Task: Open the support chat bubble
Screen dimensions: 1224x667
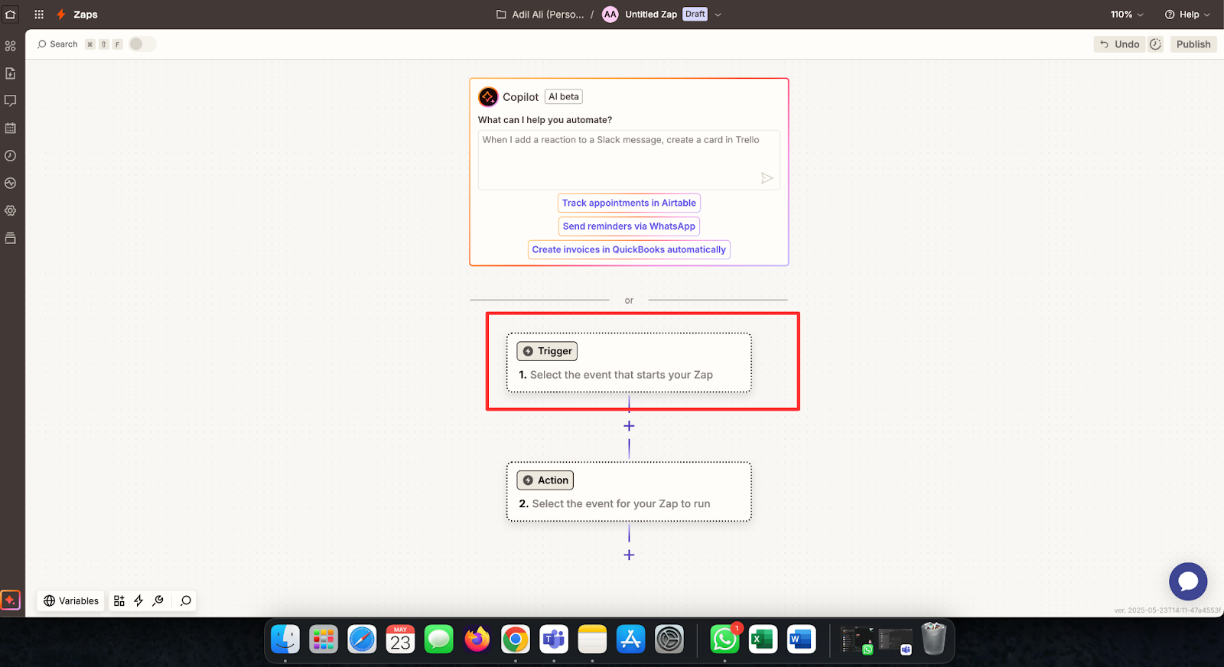Action: click(1188, 581)
